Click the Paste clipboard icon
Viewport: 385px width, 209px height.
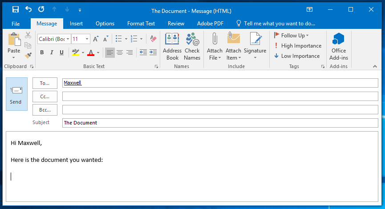(14, 39)
